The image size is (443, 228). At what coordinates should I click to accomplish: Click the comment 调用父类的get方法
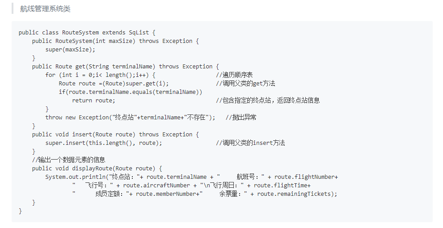[x=245, y=83]
